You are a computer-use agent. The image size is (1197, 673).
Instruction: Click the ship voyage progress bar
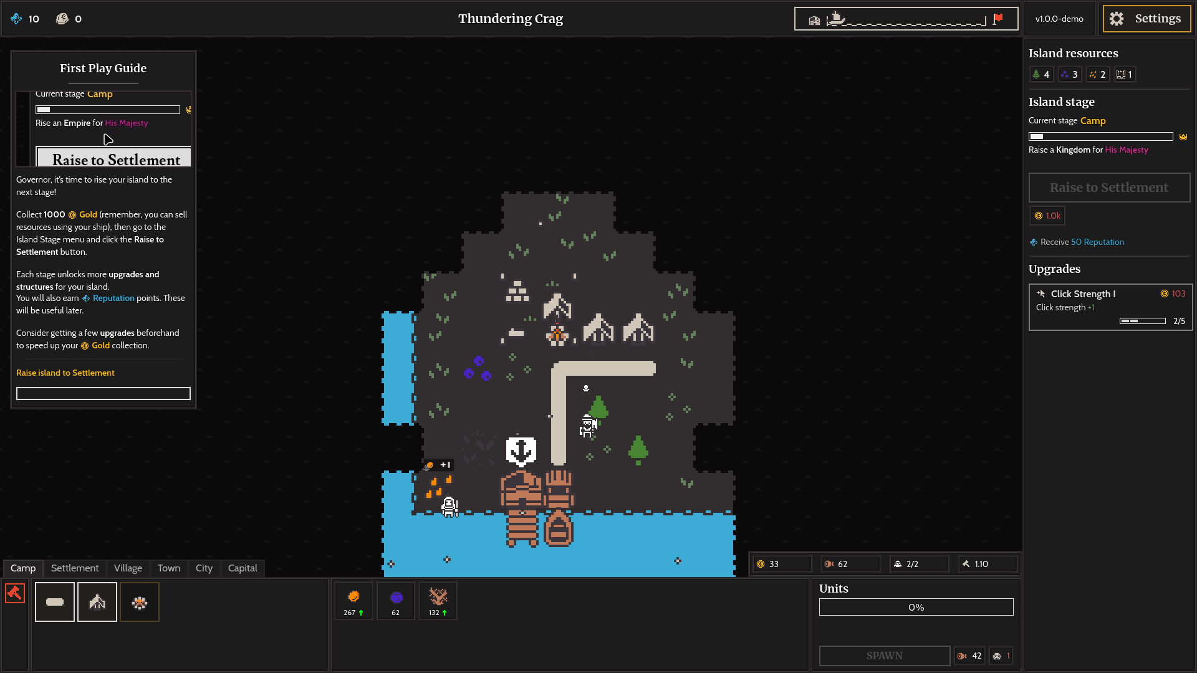tap(906, 19)
